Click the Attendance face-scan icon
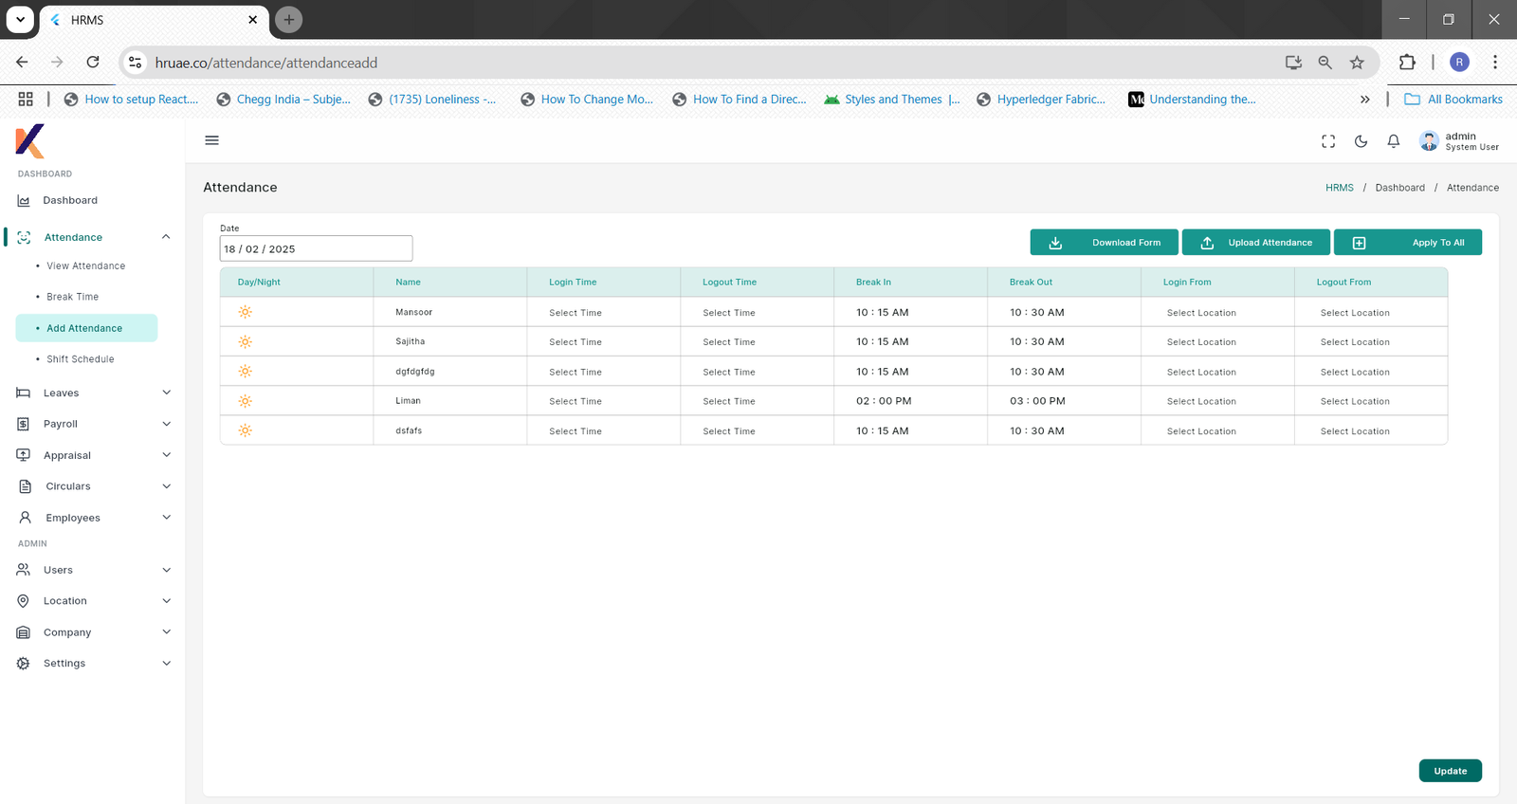Image resolution: width=1517 pixels, height=804 pixels. (24, 237)
